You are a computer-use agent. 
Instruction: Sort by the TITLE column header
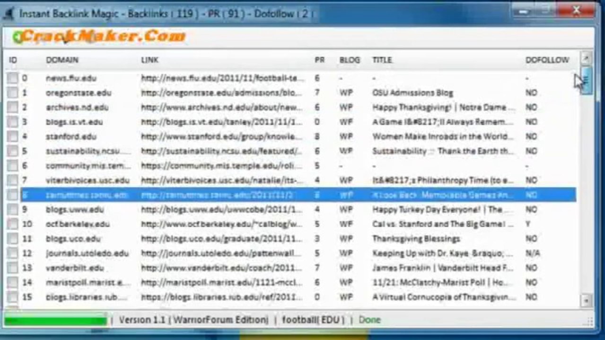pyautogui.click(x=382, y=60)
